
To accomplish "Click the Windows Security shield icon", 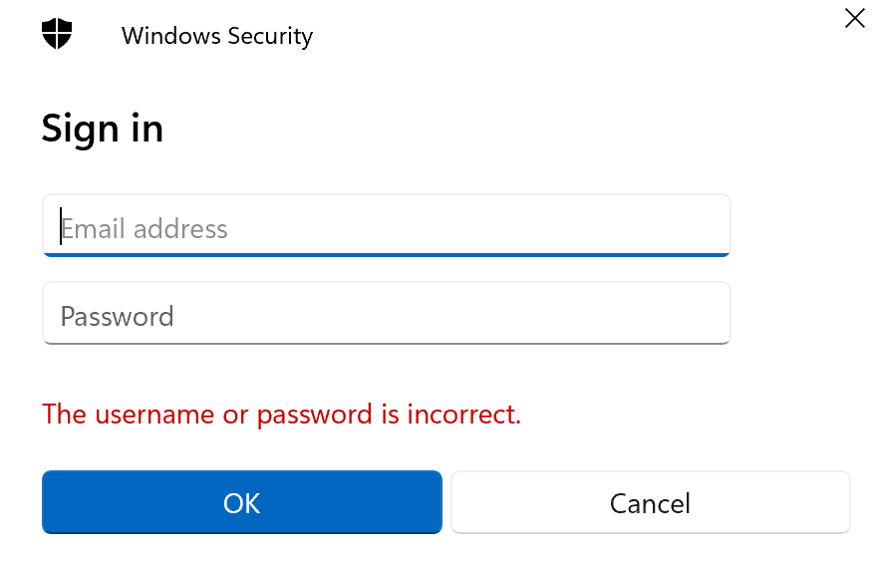I will click(x=57, y=35).
